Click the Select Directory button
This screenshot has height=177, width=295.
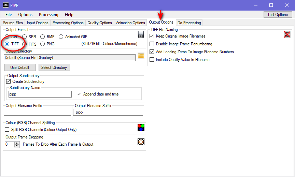pyautogui.click(x=54, y=68)
